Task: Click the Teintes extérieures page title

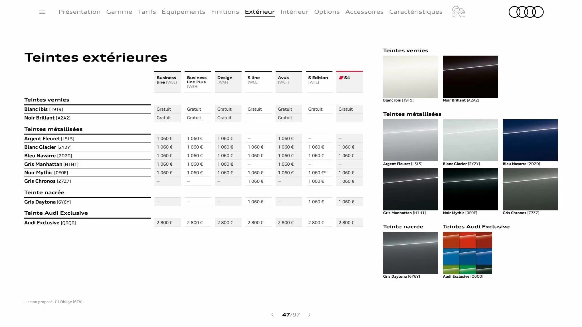Action: [x=96, y=57]
